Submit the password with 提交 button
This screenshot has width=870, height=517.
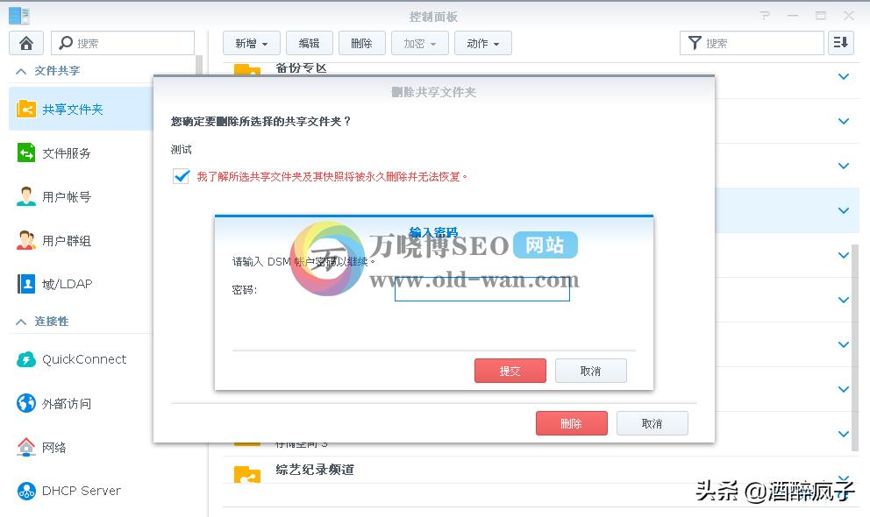[510, 371]
